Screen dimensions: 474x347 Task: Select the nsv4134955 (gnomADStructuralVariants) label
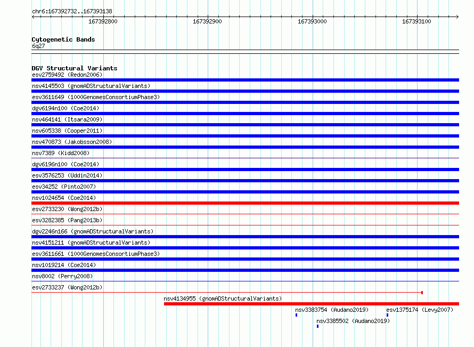coord(223,298)
